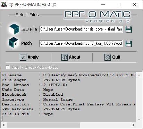Toggle Apply Undo-Patch-Data checkbox
This screenshot has width=143, height=129.
8,67
